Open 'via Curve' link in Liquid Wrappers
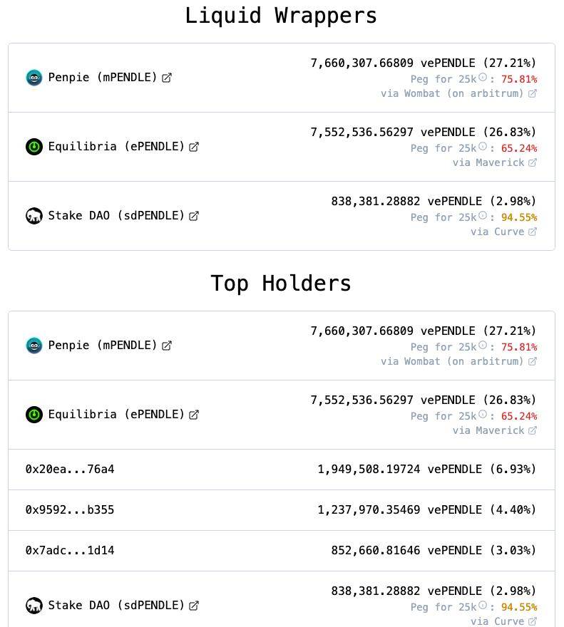 pyautogui.click(x=503, y=232)
